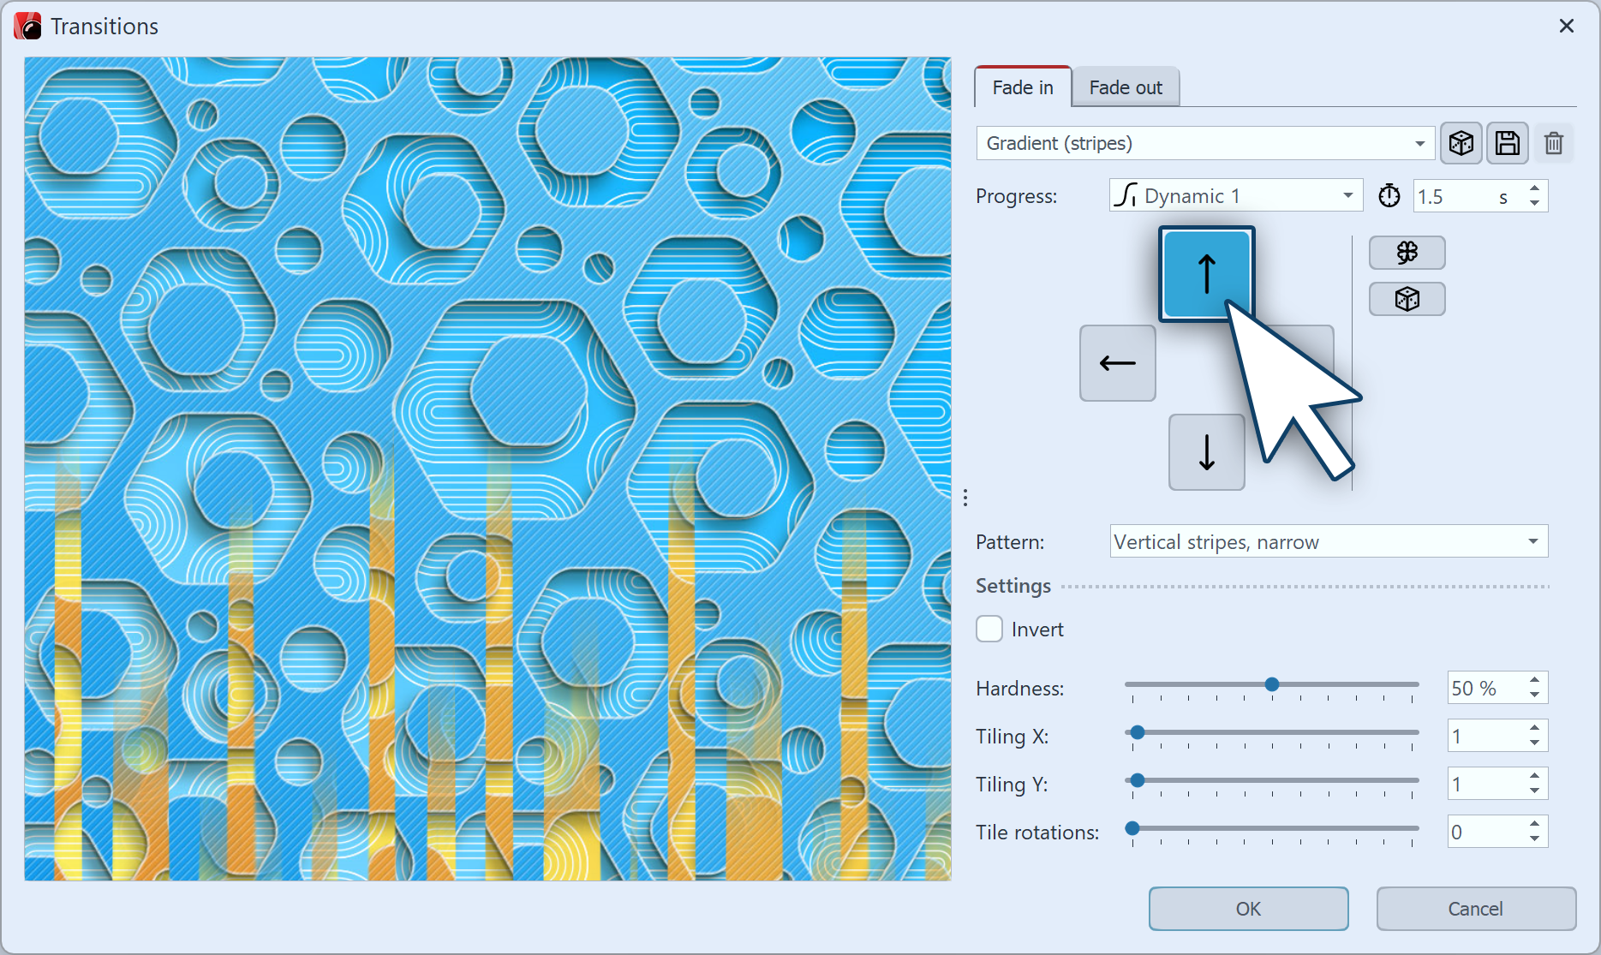Switch to the Fade out tab
Image resolution: width=1601 pixels, height=955 pixels.
click(x=1125, y=87)
